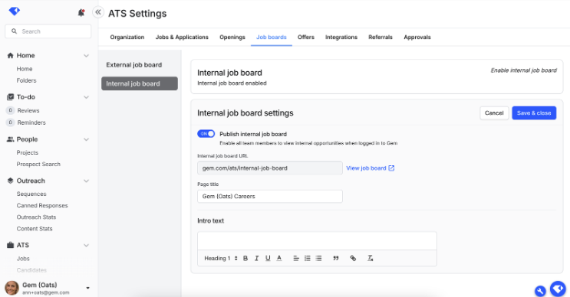
Task: Click the Home house icon
Action: coord(10,55)
